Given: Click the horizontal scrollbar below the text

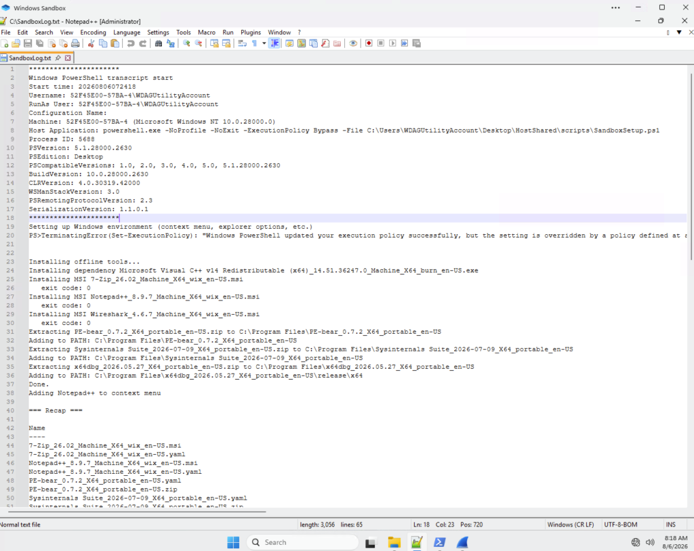Looking at the screenshot, I should coord(137,512).
